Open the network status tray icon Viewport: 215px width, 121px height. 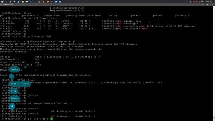click(x=191, y=2)
